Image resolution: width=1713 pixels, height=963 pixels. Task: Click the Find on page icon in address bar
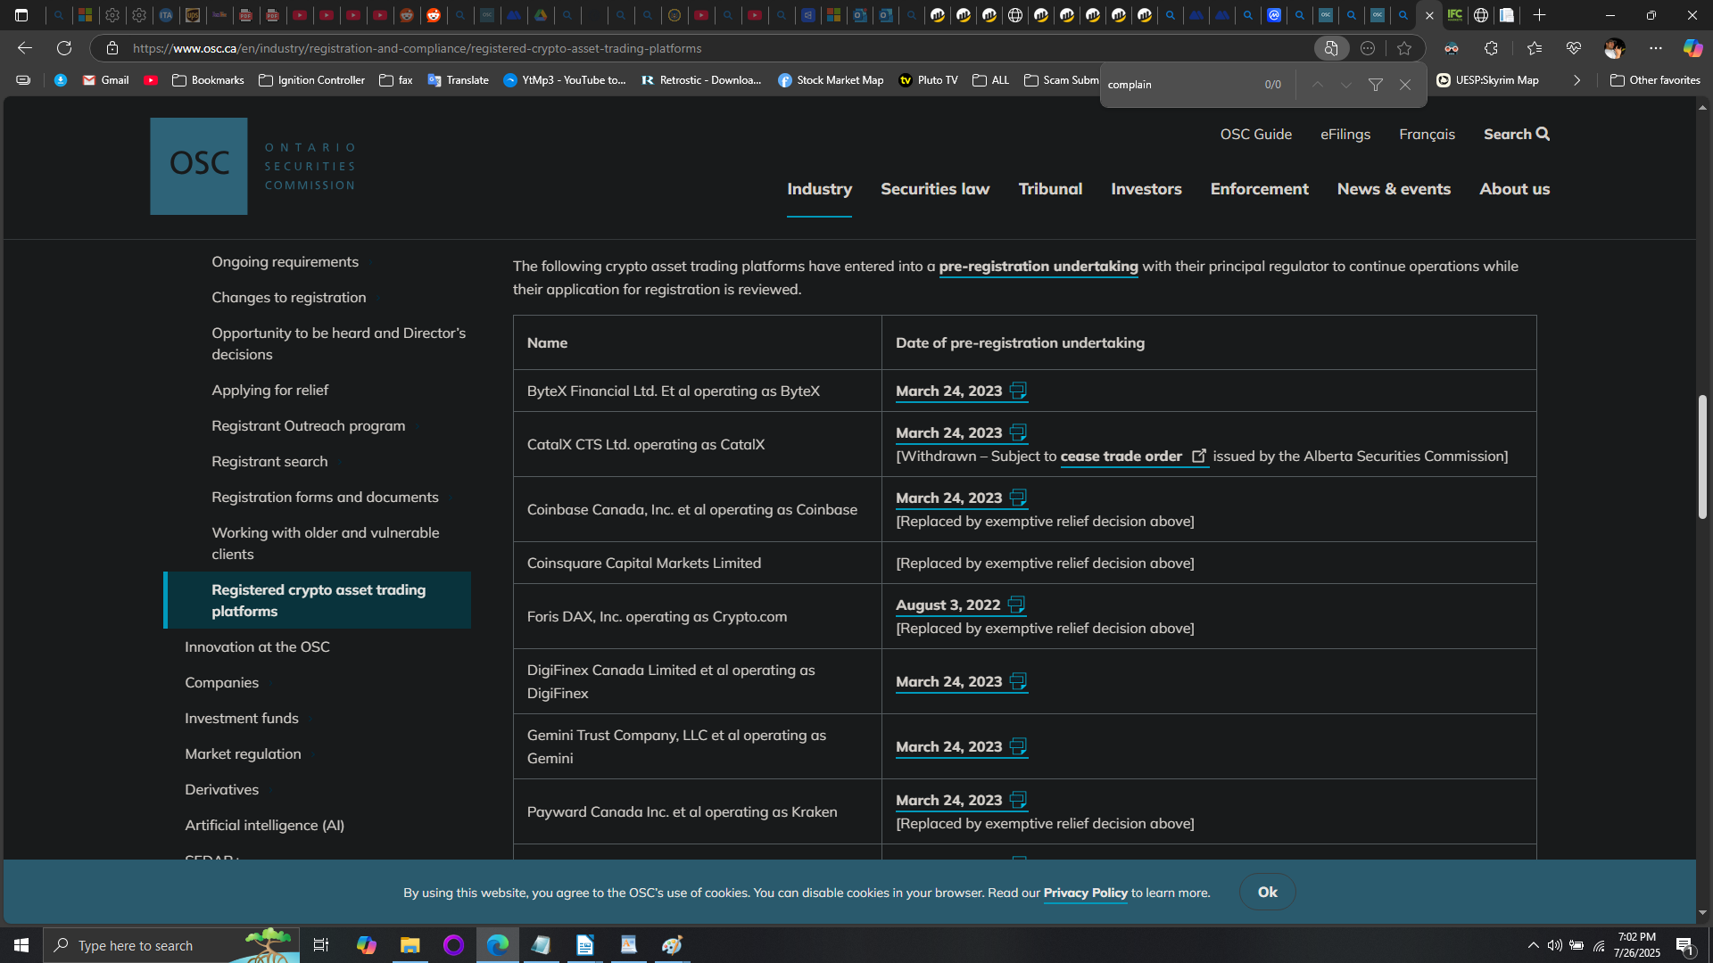(x=1331, y=48)
